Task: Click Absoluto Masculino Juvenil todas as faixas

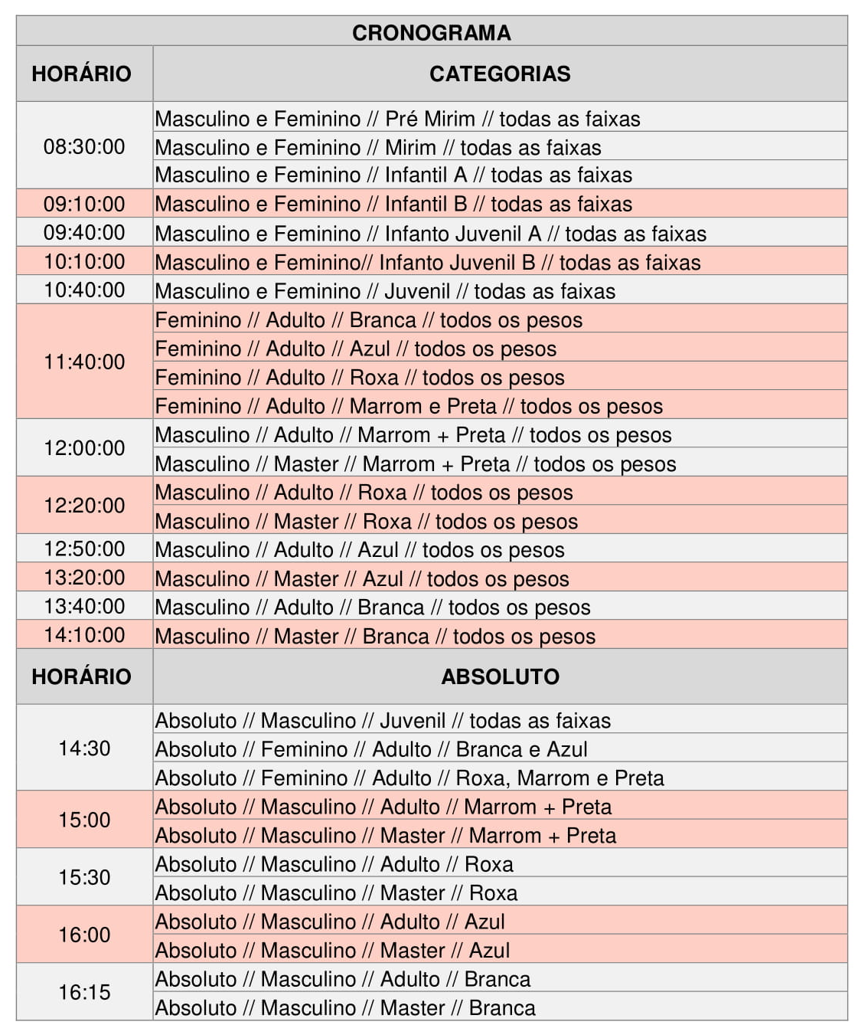Action: (x=383, y=721)
